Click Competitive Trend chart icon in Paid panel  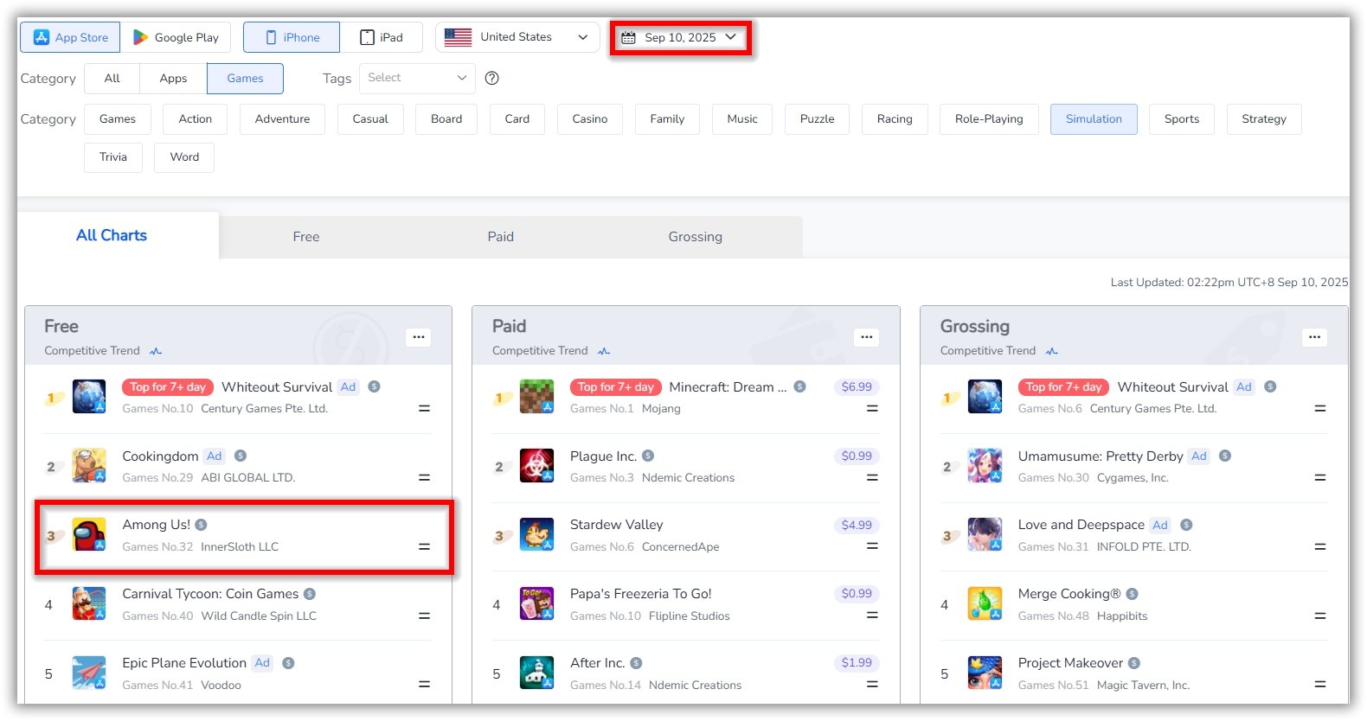[604, 351]
